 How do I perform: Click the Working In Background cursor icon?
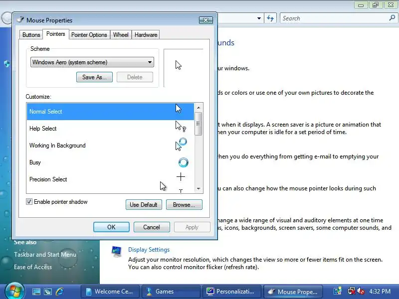coord(181,144)
